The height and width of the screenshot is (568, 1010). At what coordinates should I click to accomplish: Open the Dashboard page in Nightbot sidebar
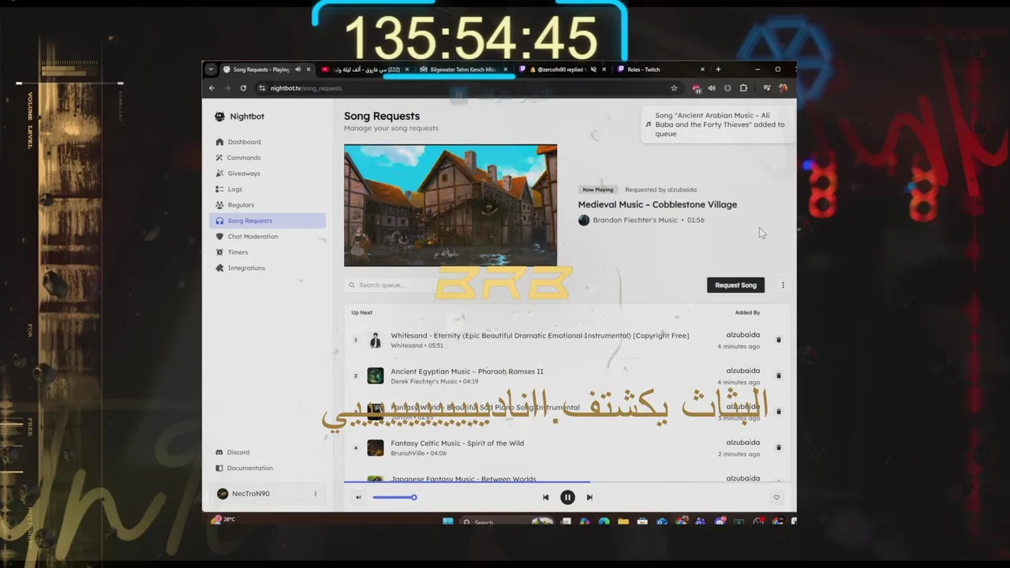(x=244, y=142)
